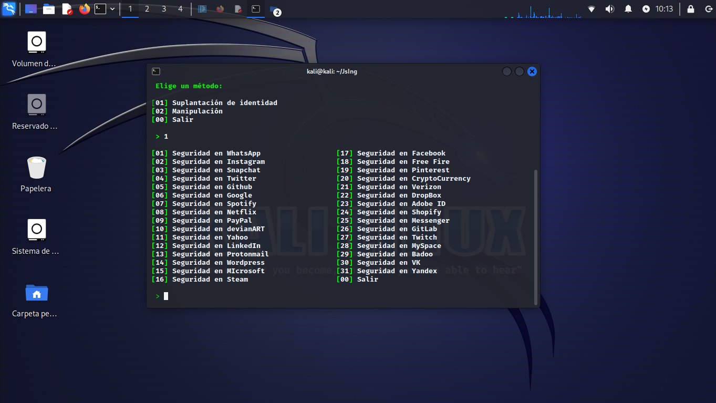Viewport: 716px width, 403px height.
Task: Click the log out icon
Action: pyautogui.click(x=709, y=9)
